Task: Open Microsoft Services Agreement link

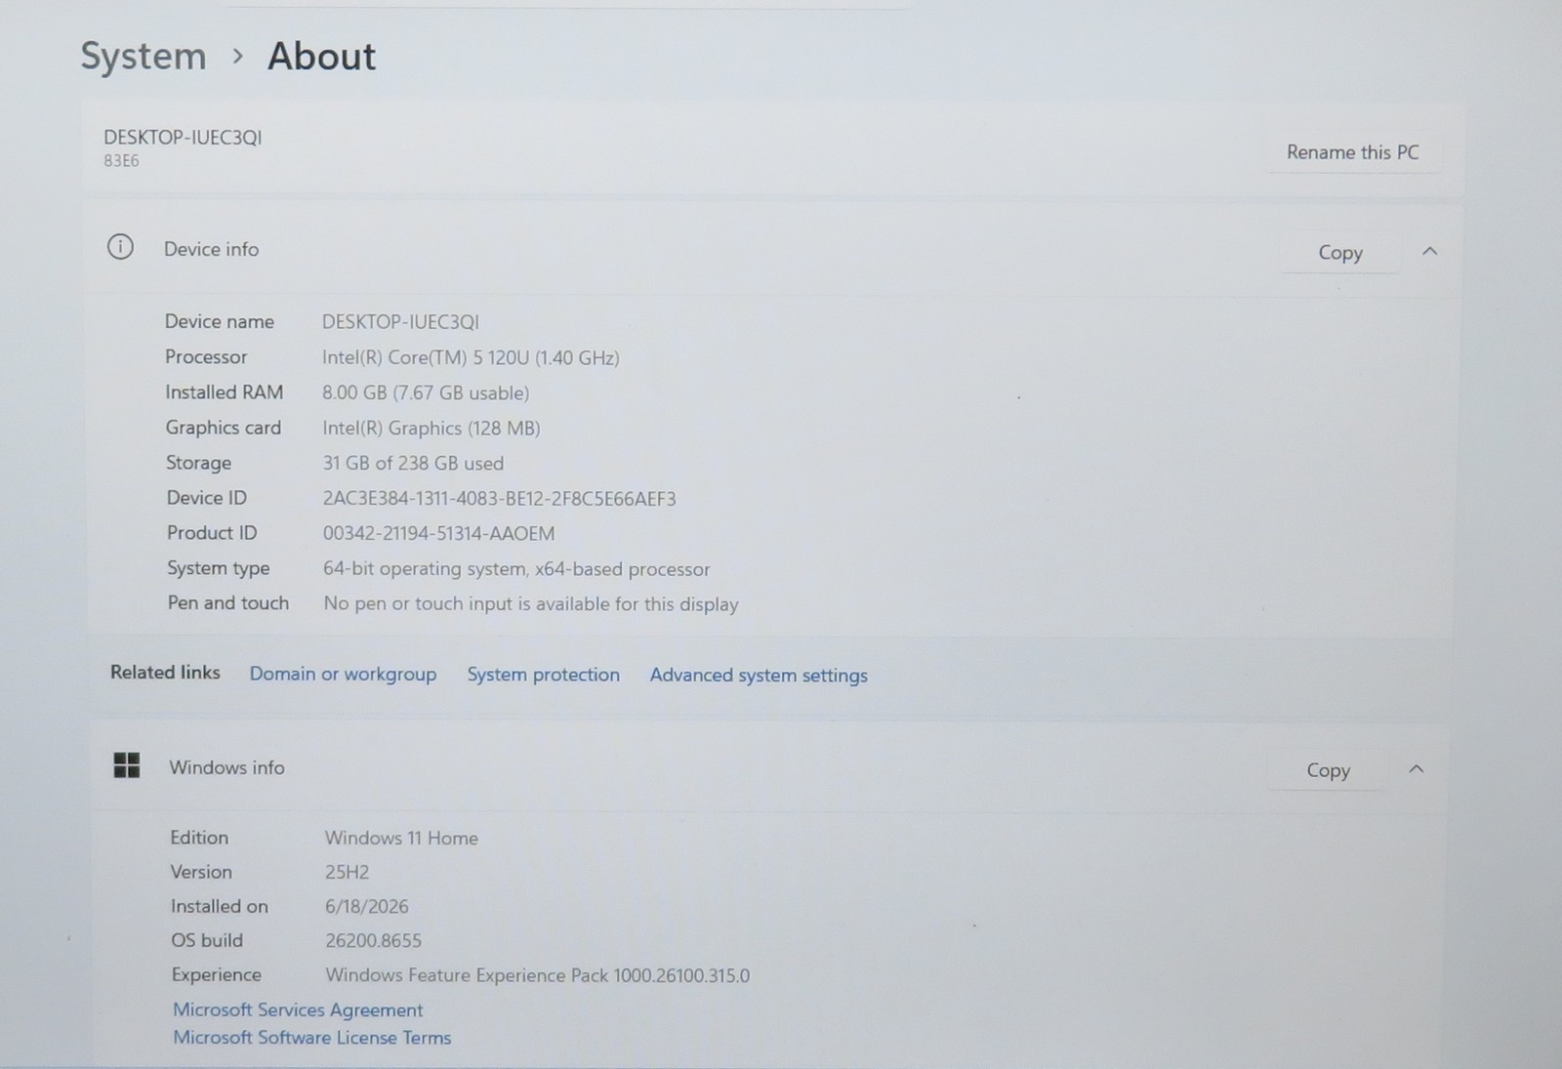Action: (298, 1009)
